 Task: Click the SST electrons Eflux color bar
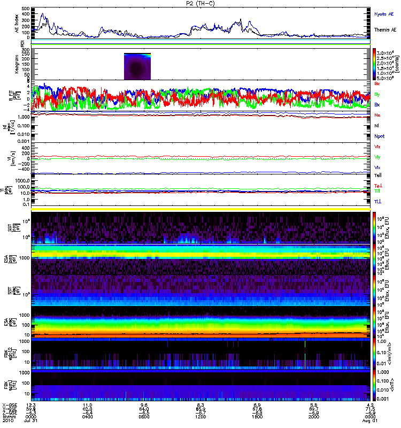(374, 291)
